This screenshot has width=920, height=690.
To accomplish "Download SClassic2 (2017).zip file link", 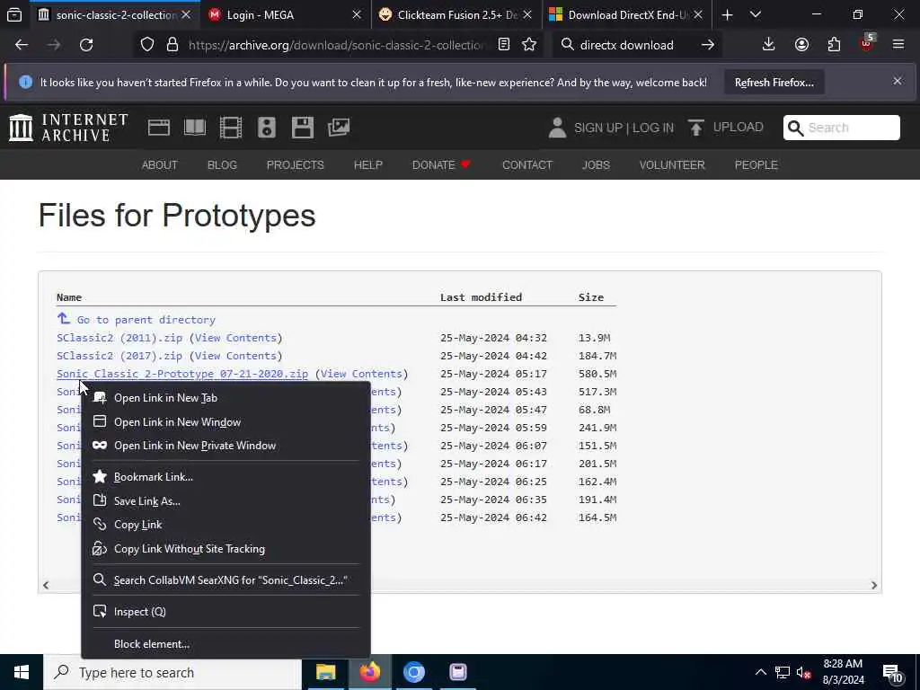I will 119,356.
